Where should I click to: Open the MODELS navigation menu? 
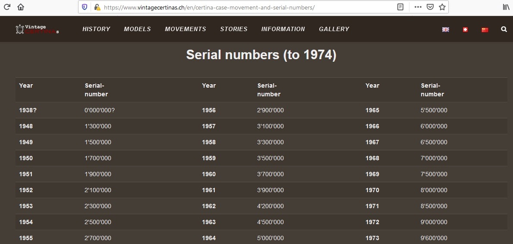(137, 29)
